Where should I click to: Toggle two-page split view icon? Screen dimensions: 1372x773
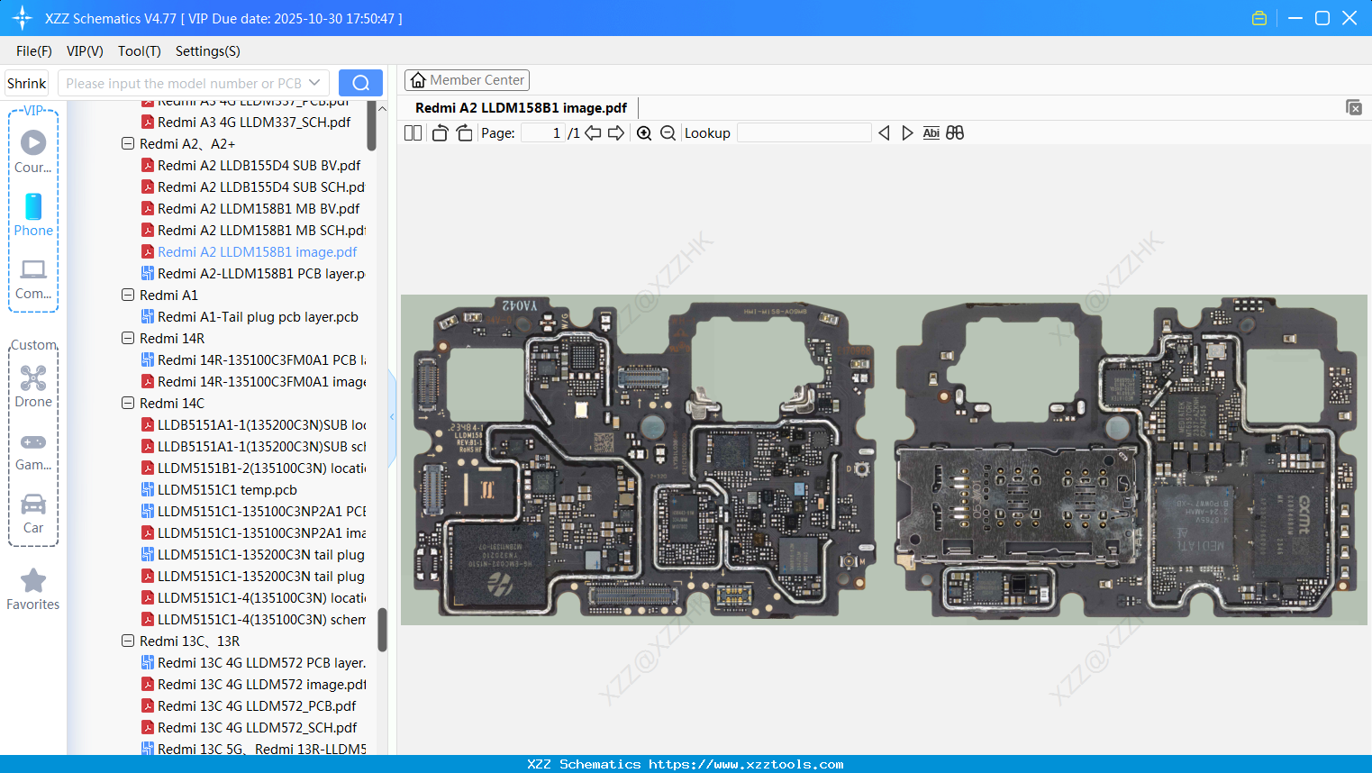[413, 133]
